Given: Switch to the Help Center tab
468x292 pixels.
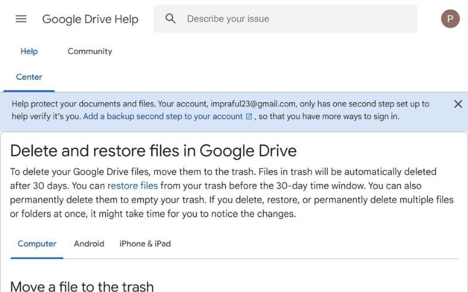Looking at the screenshot, I should coord(29,64).
